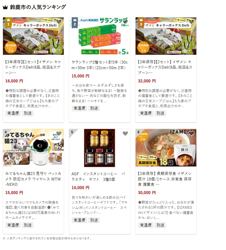The width and height of the screenshot is (226, 250).
Task: Click heart icon on 豚汁 18袋 item
Action: pyautogui.click(x=191, y=133)
